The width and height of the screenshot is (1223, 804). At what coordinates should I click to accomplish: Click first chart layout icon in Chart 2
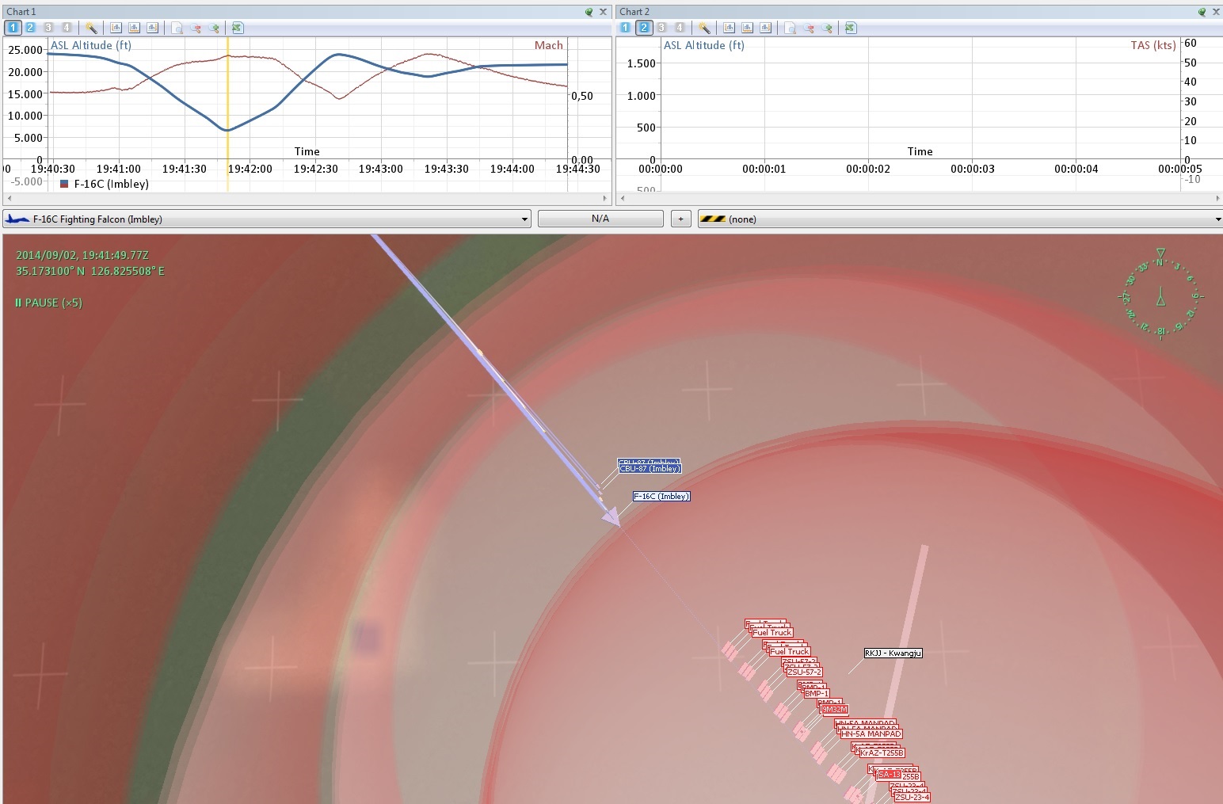click(729, 28)
